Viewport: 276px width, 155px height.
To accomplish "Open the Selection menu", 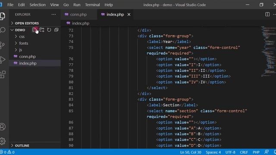I will [x=38, y=5].
